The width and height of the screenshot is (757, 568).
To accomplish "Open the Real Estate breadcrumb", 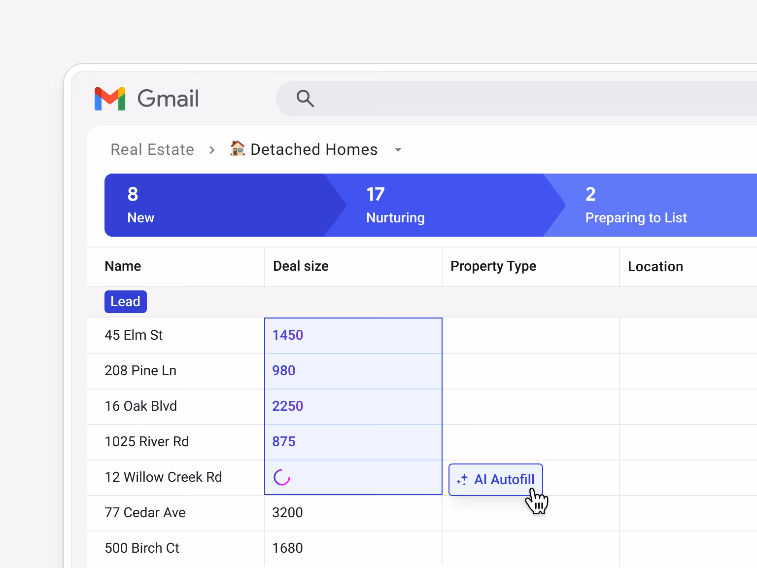I will tap(152, 149).
